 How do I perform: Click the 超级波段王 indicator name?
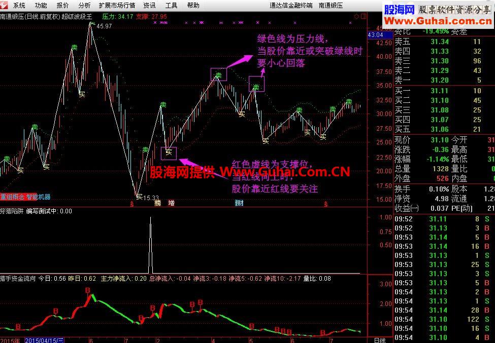click(x=77, y=17)
